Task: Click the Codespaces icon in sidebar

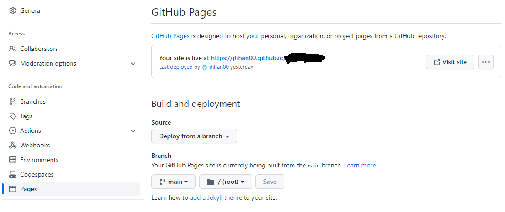Action: (13, 174)
